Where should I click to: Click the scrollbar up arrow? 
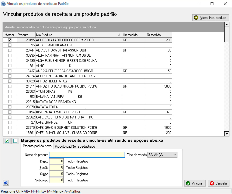click(x=227, y=24)
